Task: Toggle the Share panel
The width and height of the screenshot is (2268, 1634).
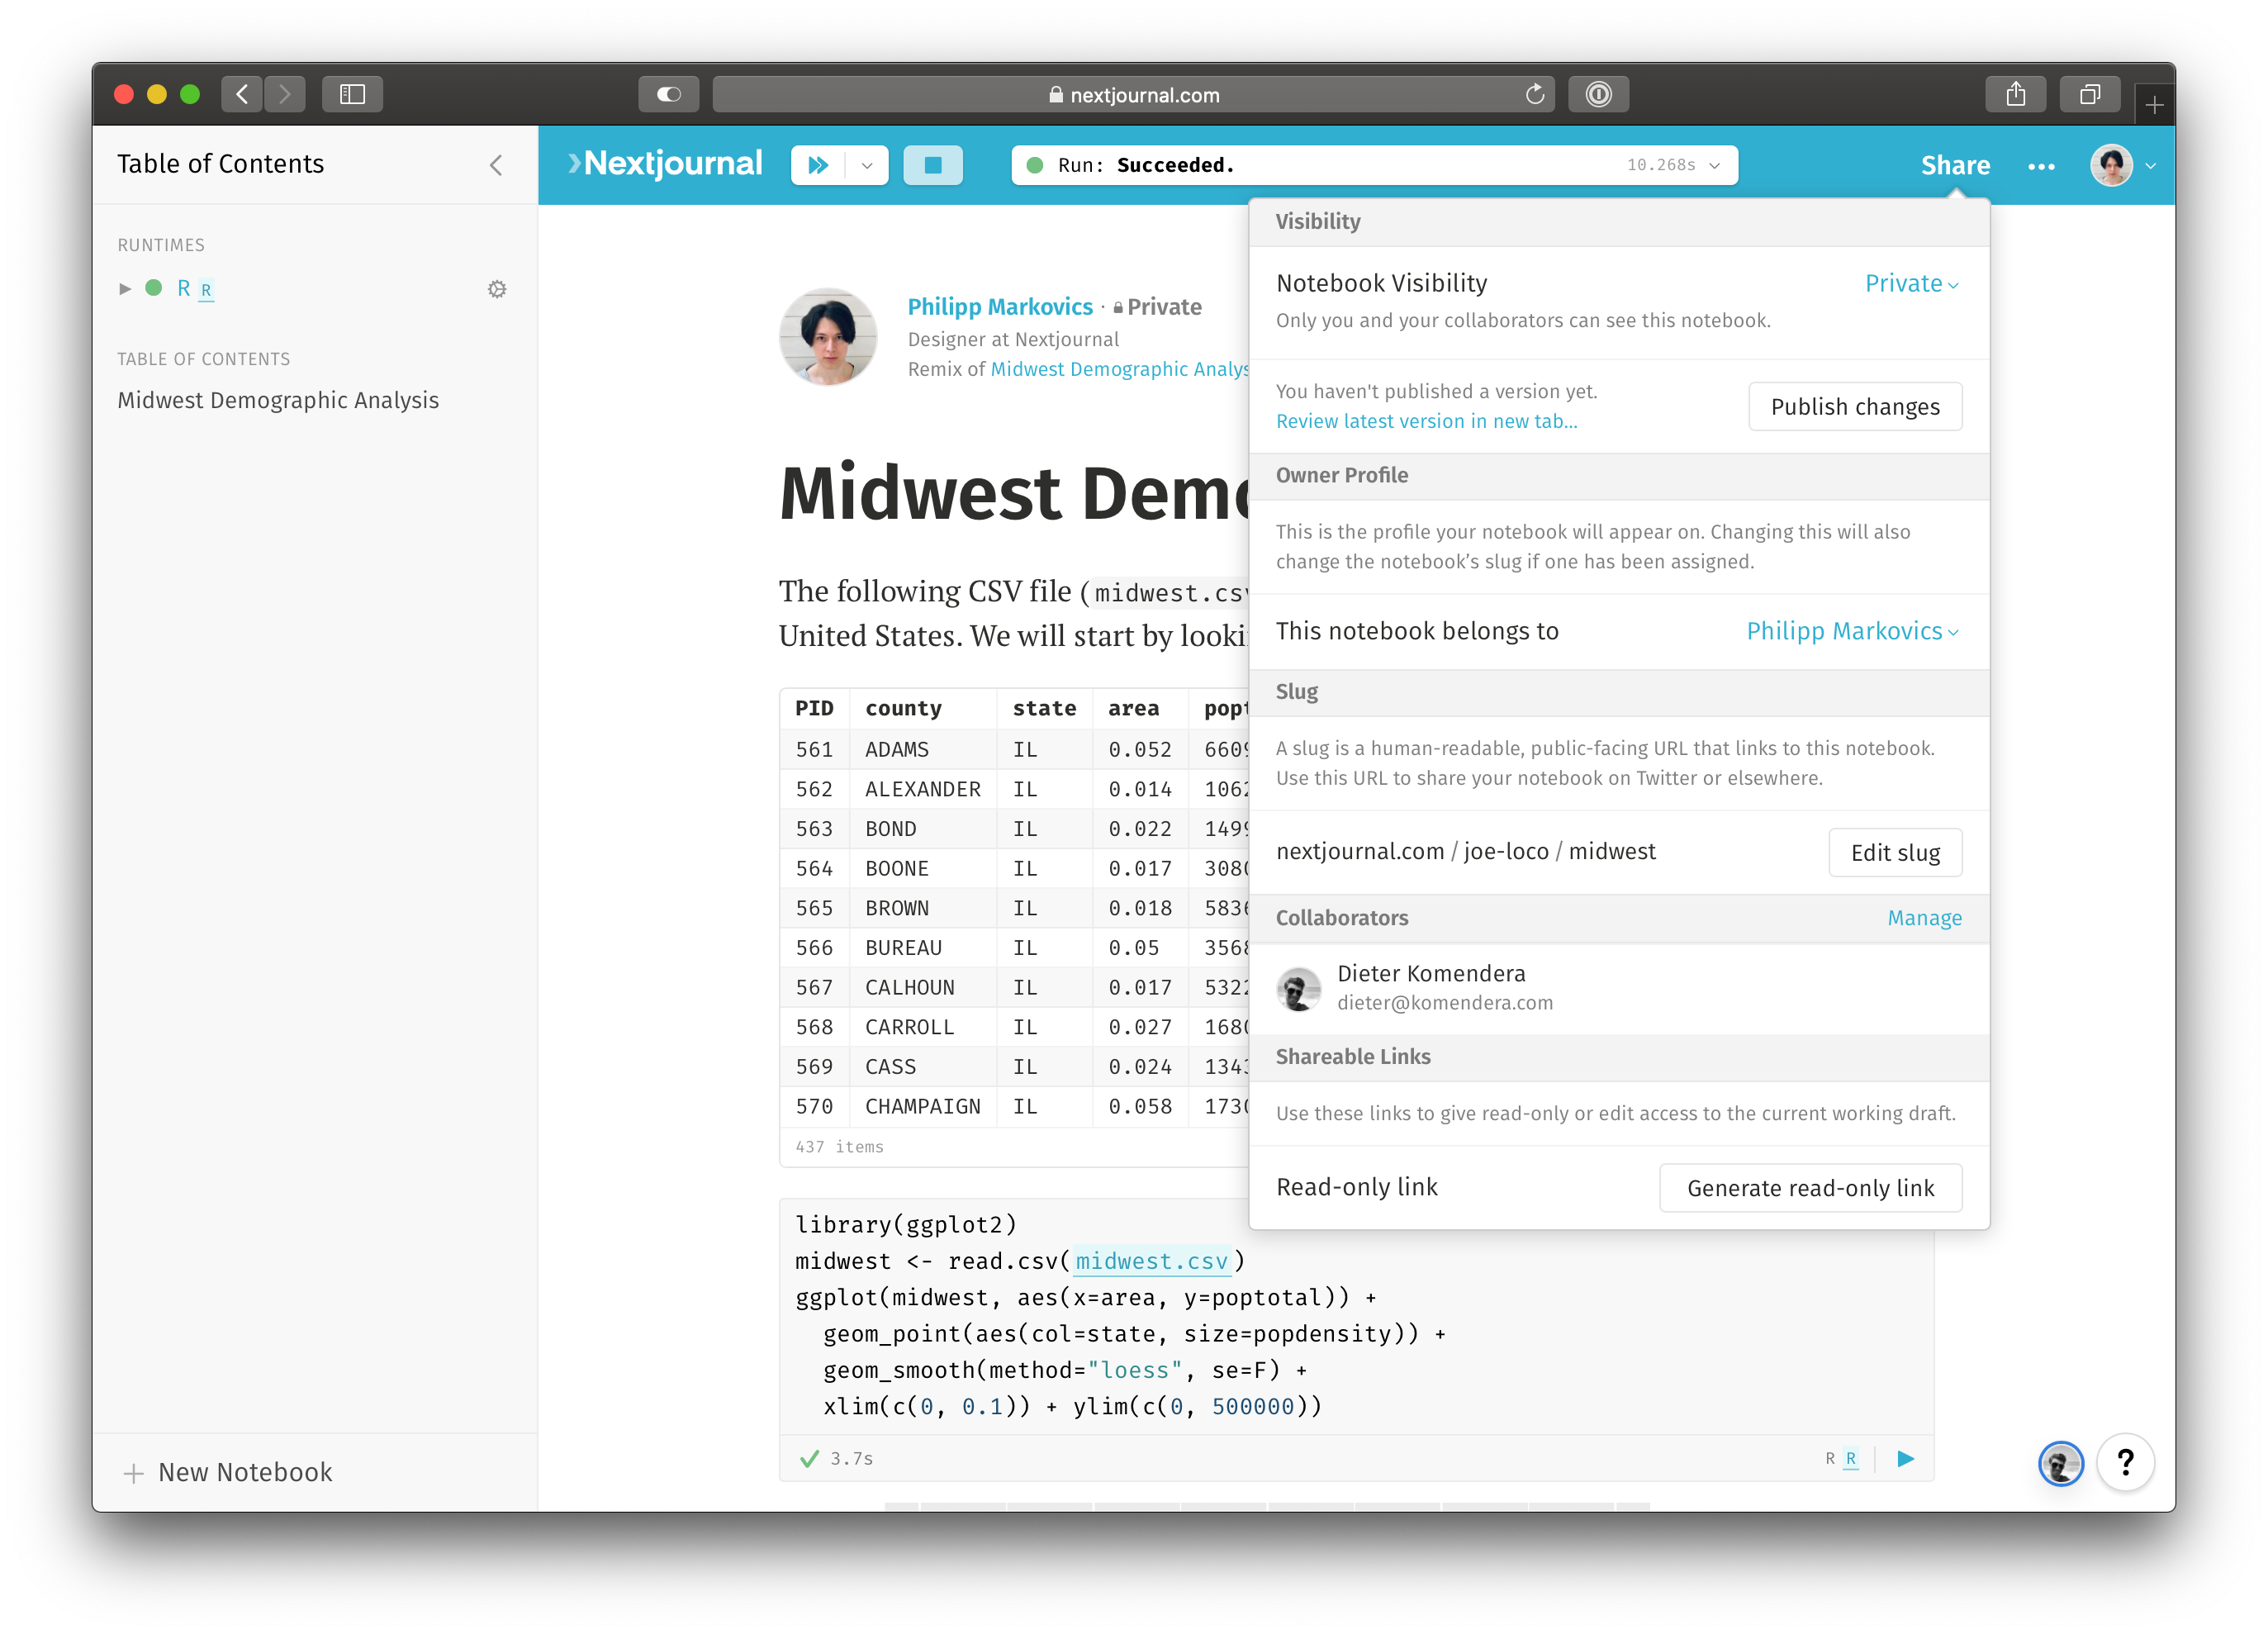Action: coord(1955,165)
